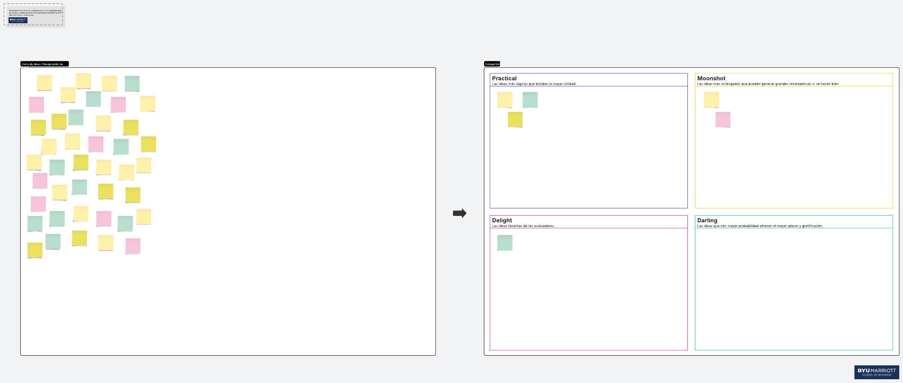Select the BYU Marriott logo at bottom right
Image resolution: width=903 pixels, height=383 pixels.
(876, 372)
